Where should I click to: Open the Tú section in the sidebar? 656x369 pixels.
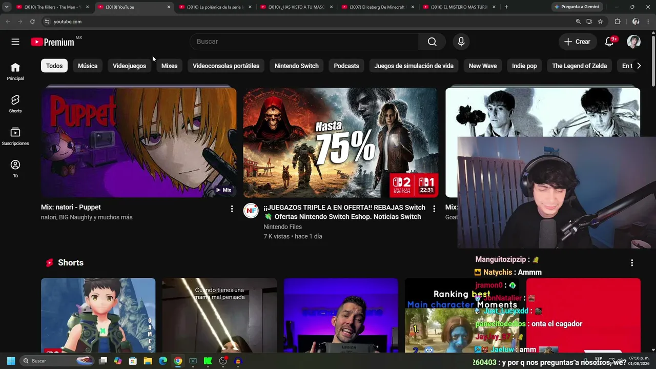click(15, 169)
